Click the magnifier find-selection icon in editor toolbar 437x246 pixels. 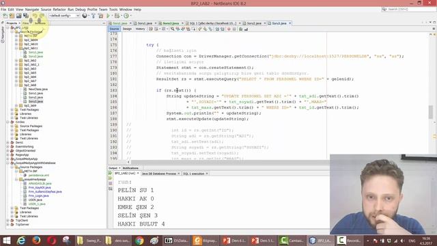(173, 29)
